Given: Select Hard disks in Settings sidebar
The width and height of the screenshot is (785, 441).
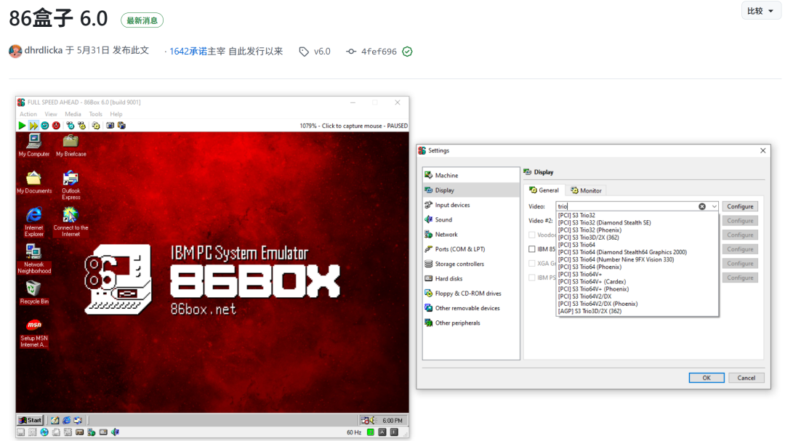Looking at the screenshot, I should [470, 278].
